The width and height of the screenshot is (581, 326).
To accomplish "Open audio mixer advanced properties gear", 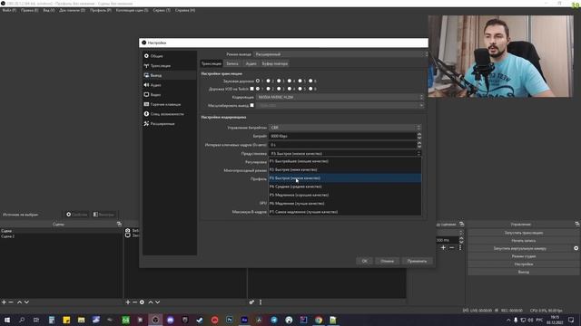I will [x=251, y=302].
